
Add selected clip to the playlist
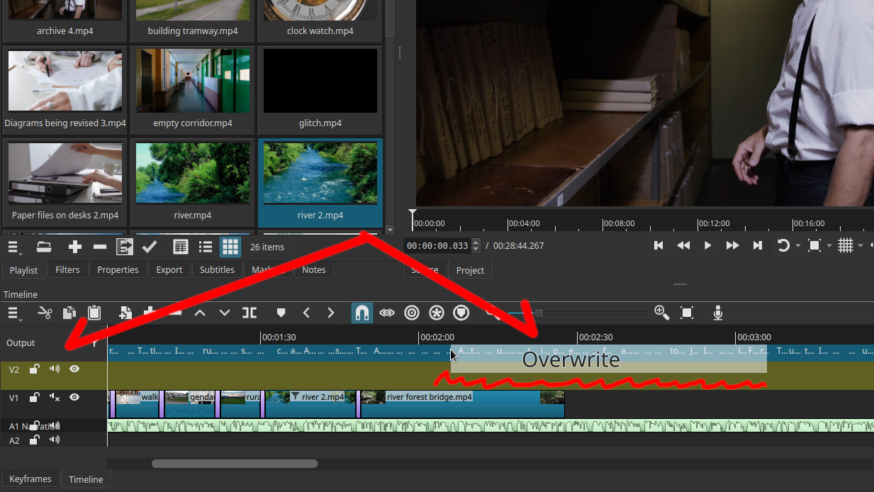tap(75, 247)
